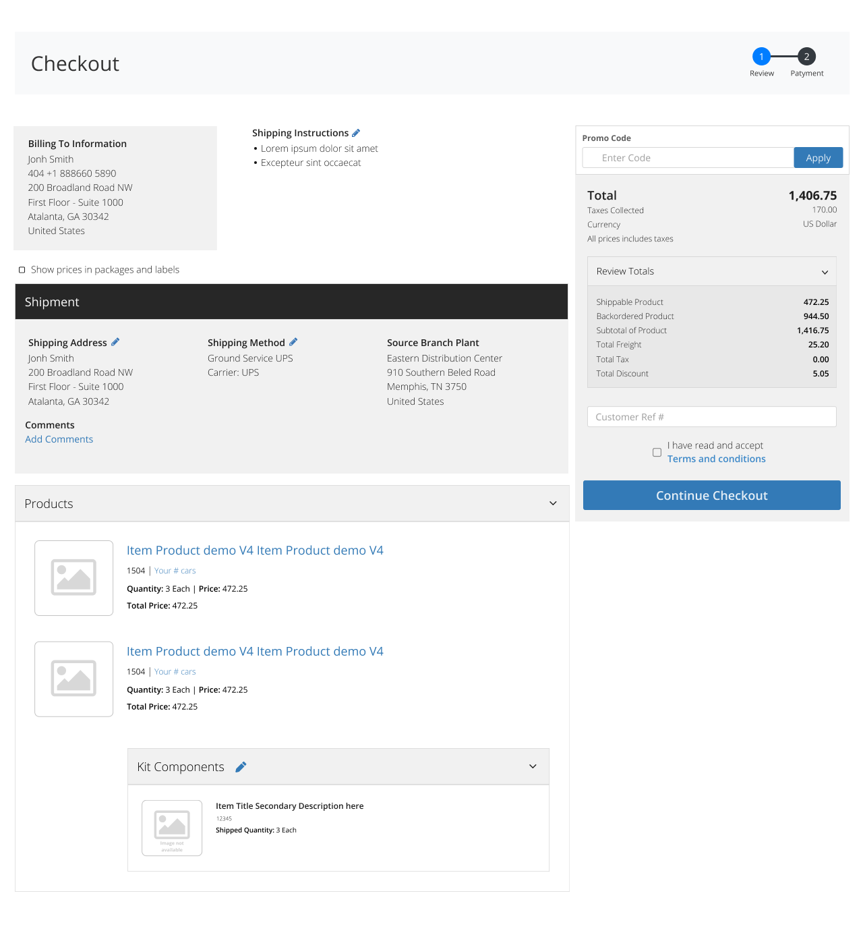Go to step 1 Review indicator
The width and height of the screenshot is (863, 935).
[761, 57]
